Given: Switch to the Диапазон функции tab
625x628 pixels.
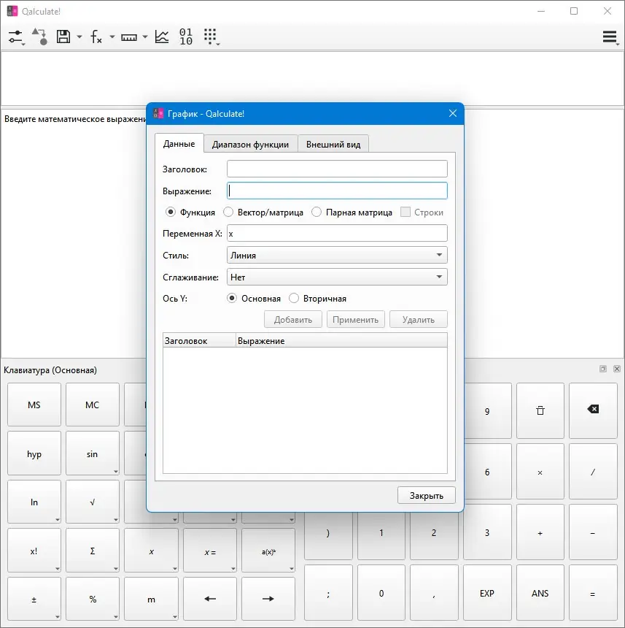Looking at the screenshot, I should 250,144.
